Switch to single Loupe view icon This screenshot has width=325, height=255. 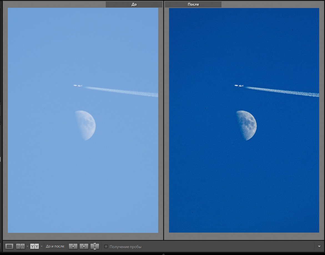(9, 246)
